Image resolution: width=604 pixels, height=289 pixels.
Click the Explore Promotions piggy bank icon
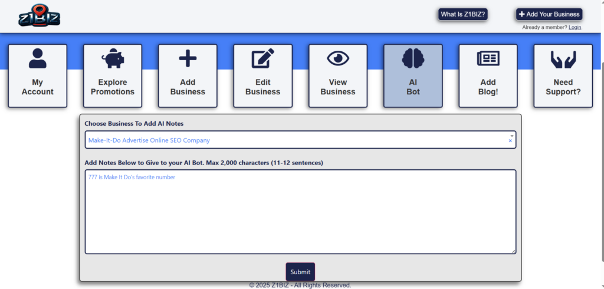113,58
